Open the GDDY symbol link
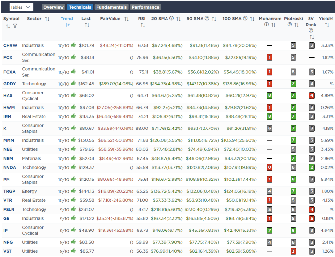Screen dimensions: 335x257 tap(9, 84)
